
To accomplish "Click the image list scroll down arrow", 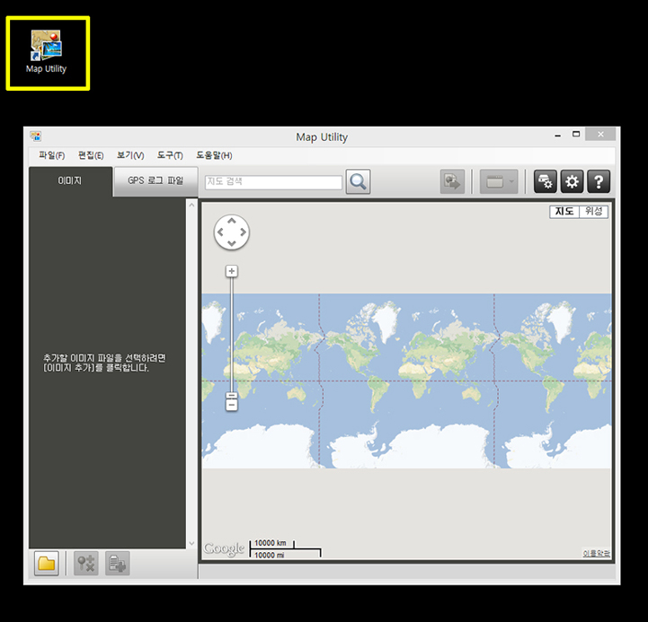I will click(191, 543).
